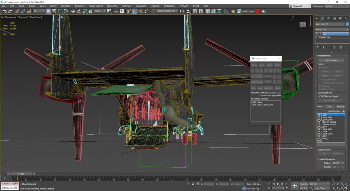Open the Modifier List dropdown

[332, 30]
